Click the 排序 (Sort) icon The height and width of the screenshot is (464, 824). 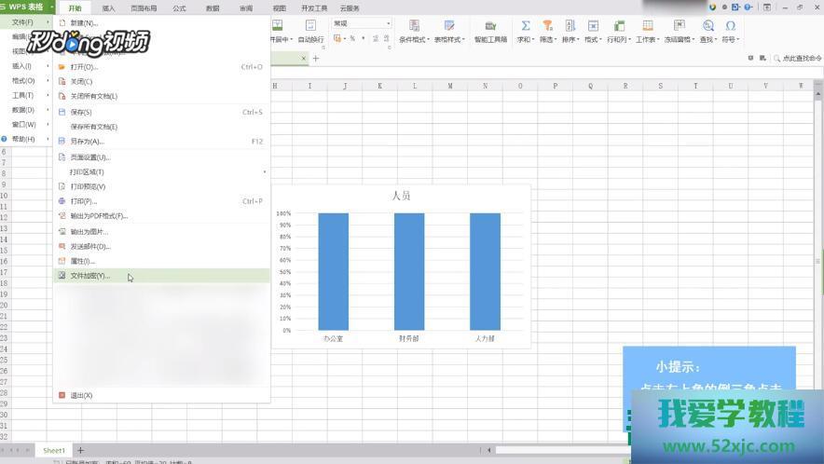[x=570, y=26]
